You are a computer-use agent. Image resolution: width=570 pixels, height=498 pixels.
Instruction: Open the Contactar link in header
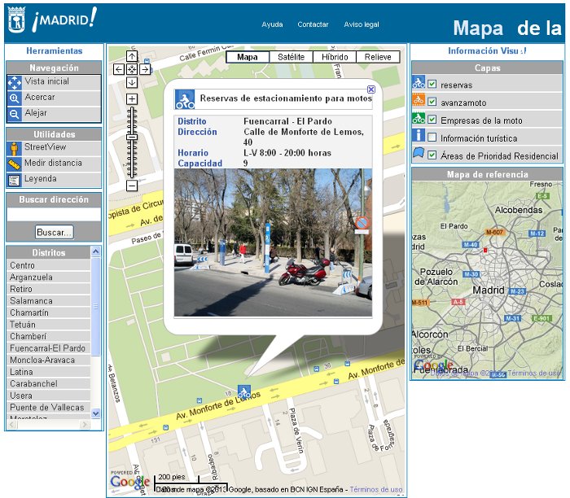click(x=313, y=24)
